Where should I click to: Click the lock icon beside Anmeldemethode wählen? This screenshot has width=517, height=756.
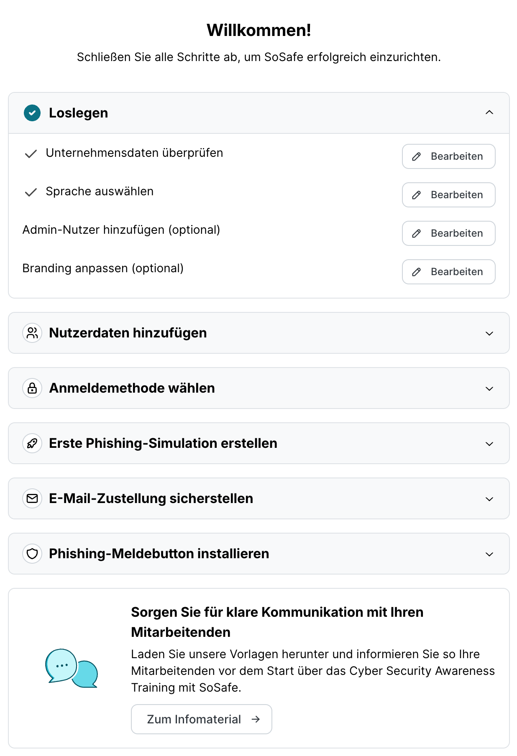[x=32, y=388]
